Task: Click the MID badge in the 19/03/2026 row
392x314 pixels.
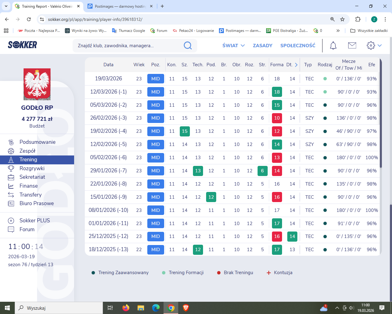Action: click(x=156, y=79)
